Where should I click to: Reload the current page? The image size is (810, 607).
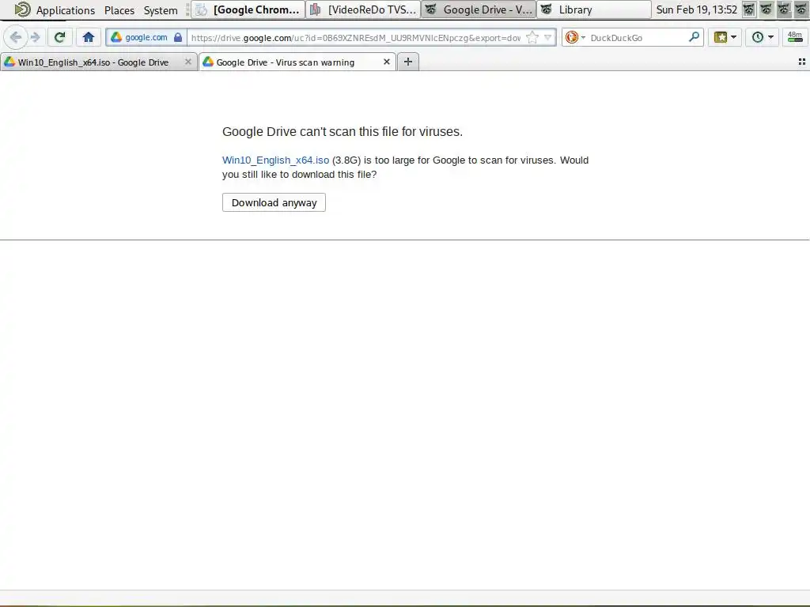[59, 37]
